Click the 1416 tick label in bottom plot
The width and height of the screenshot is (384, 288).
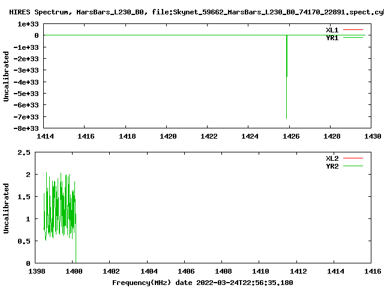tap(373, 271)
